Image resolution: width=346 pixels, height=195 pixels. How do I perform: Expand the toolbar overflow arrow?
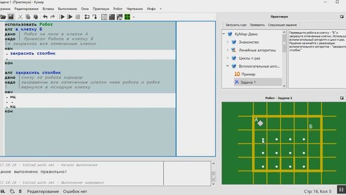point(134,17)
